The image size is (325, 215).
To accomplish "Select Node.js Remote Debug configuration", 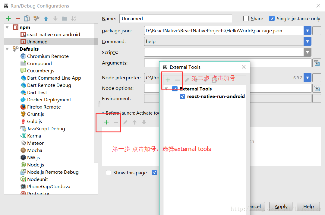I will (x=49, y=172).
